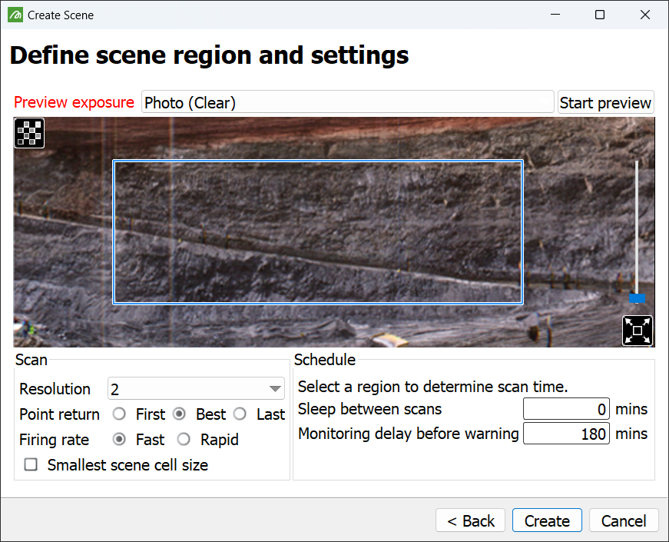669x542 pixels.
Task: Click the blue zoom slider handle
Action: click(x=637, y=298)
